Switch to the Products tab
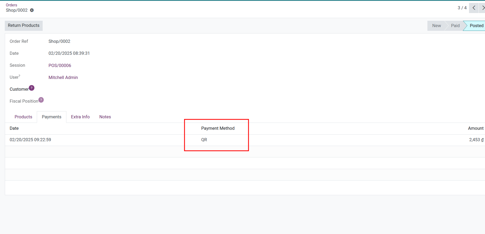 pos(23,117)
